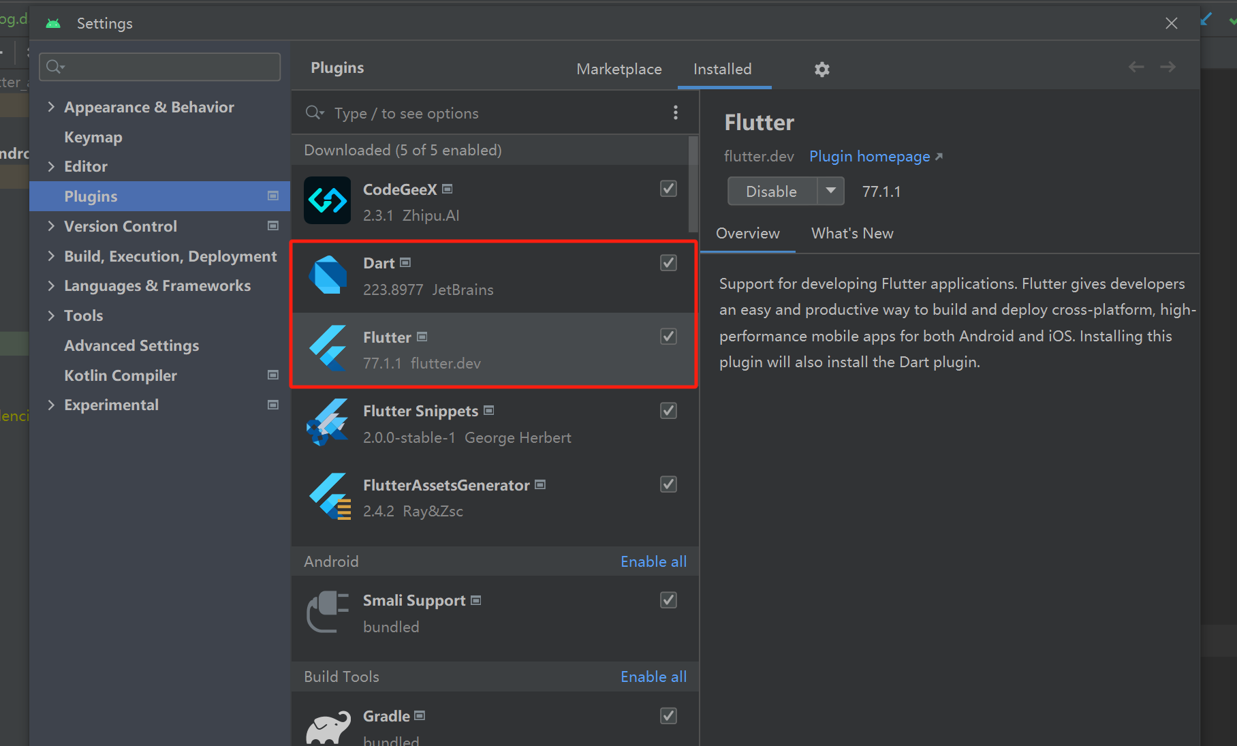Image resolution: width=1237 pixels, height=746 pixels.
Task: Click the Flutter Snippets plugin icon
Action: click(328, 422)
